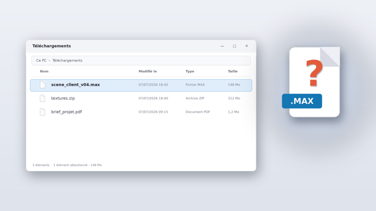Click the Document PDF type cell
376x211 pixels.
198,112
